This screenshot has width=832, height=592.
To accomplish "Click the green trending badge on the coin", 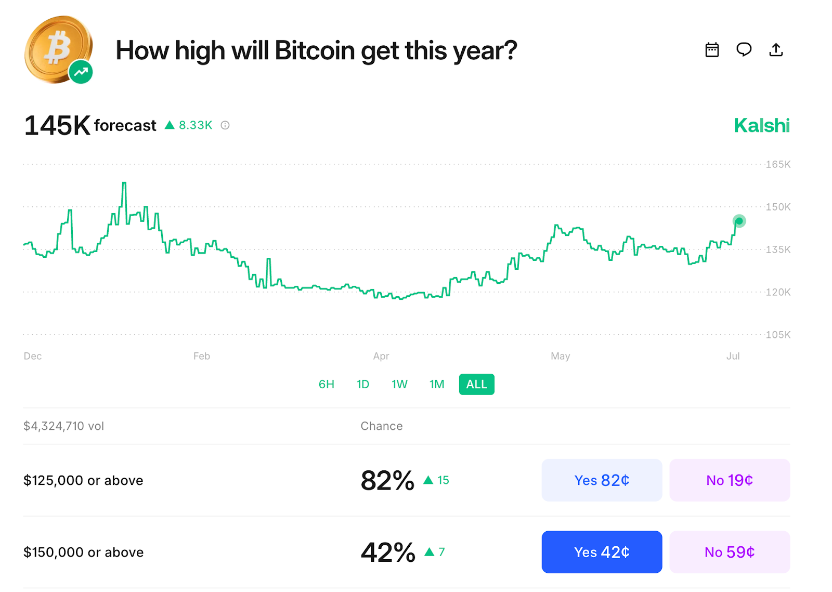I will [x=80, y=72].
